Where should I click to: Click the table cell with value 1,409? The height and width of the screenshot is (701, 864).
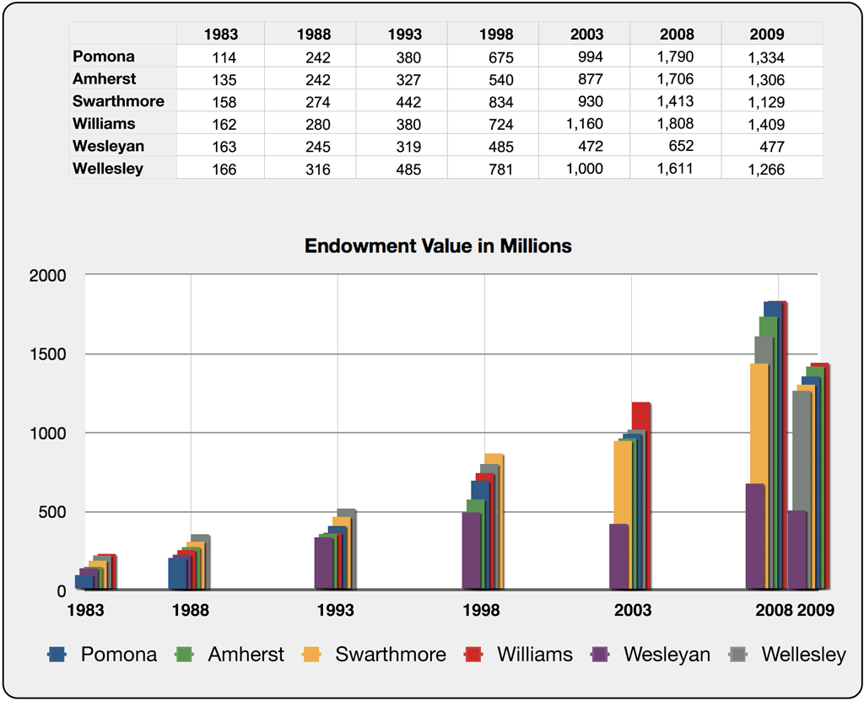(772, 124)
